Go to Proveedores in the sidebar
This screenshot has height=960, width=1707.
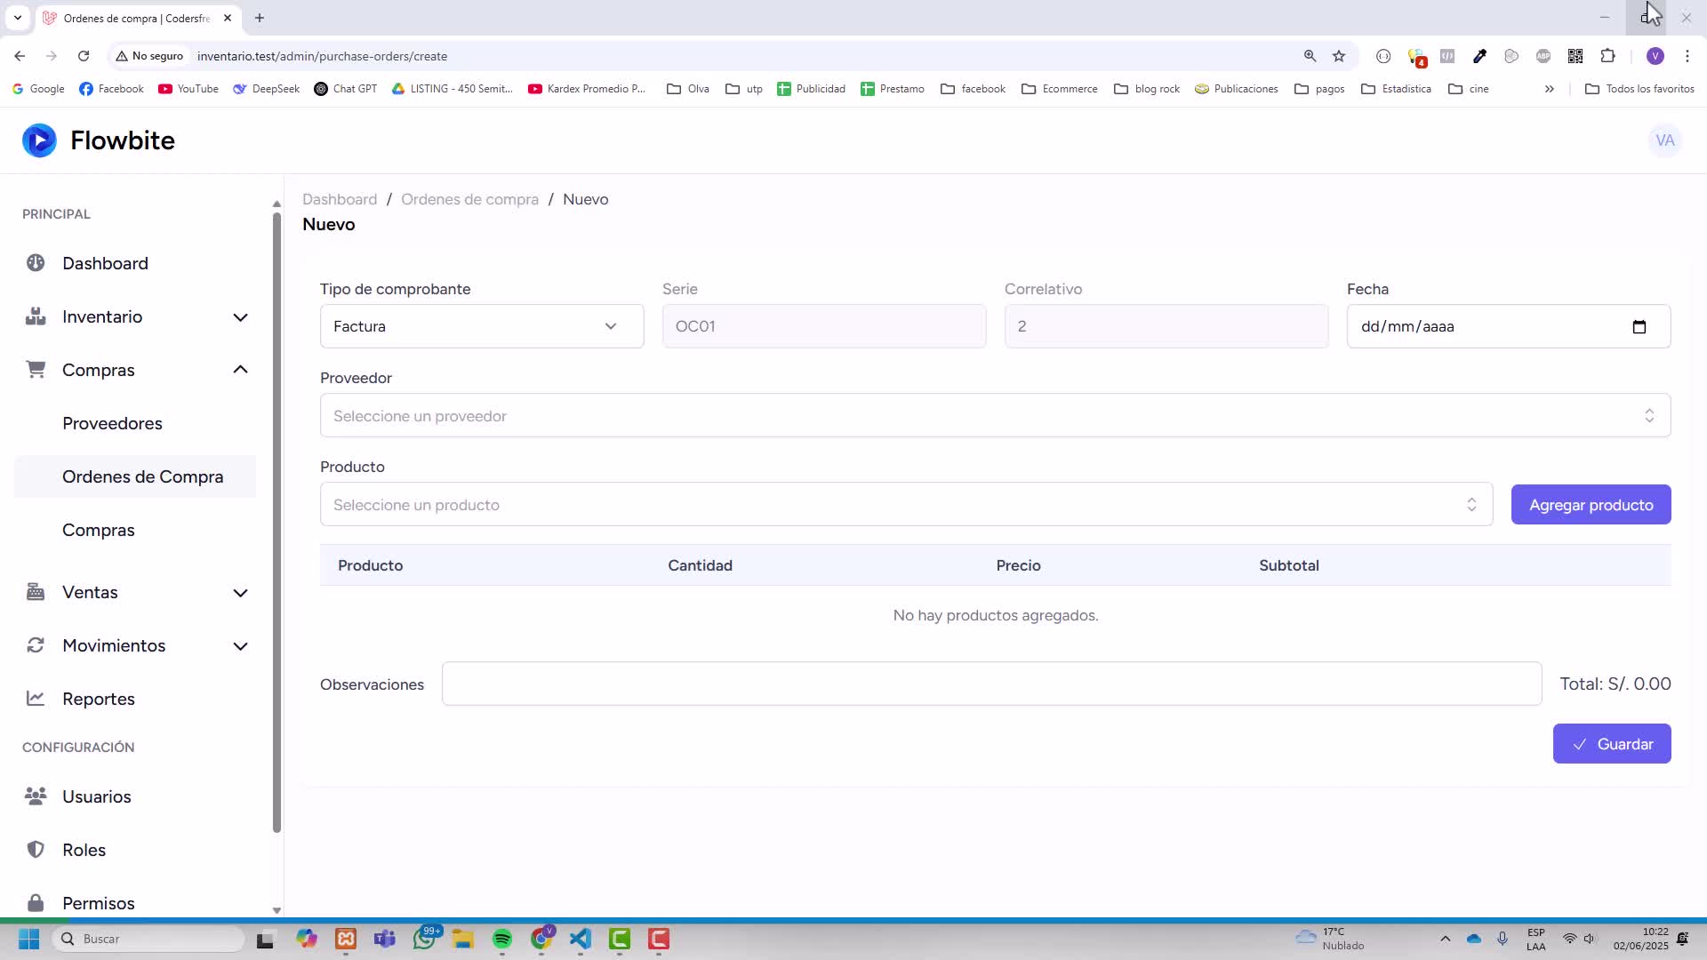tap(112, 423)
